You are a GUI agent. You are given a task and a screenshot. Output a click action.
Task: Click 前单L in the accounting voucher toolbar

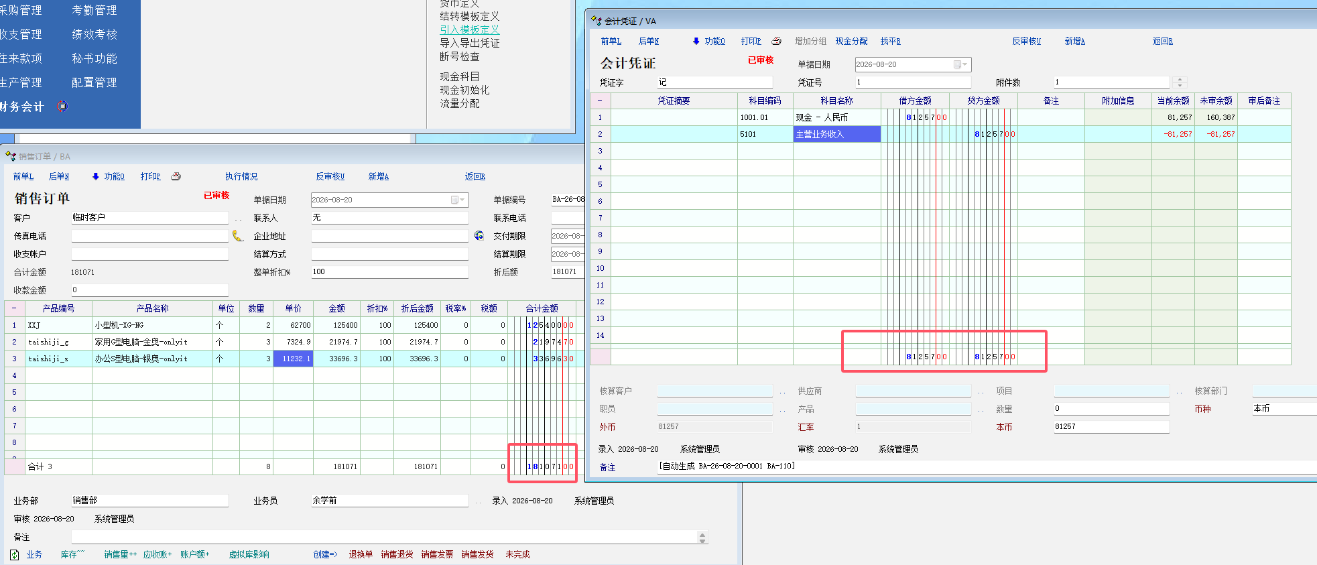point(611,41)
